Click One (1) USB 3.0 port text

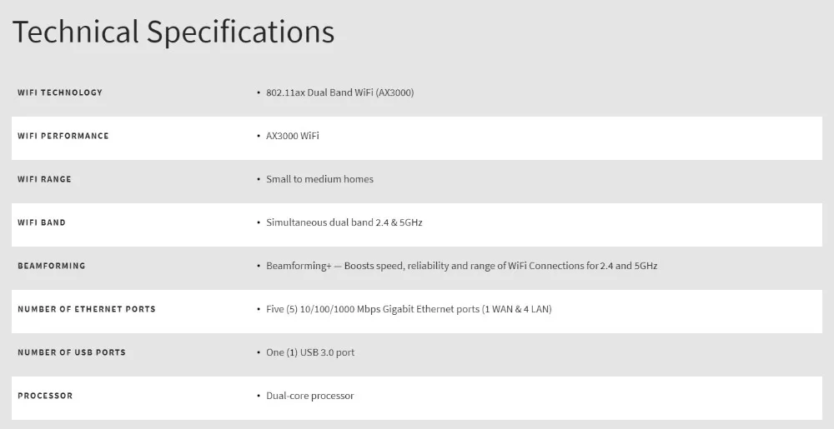click(x=310, y=352)
